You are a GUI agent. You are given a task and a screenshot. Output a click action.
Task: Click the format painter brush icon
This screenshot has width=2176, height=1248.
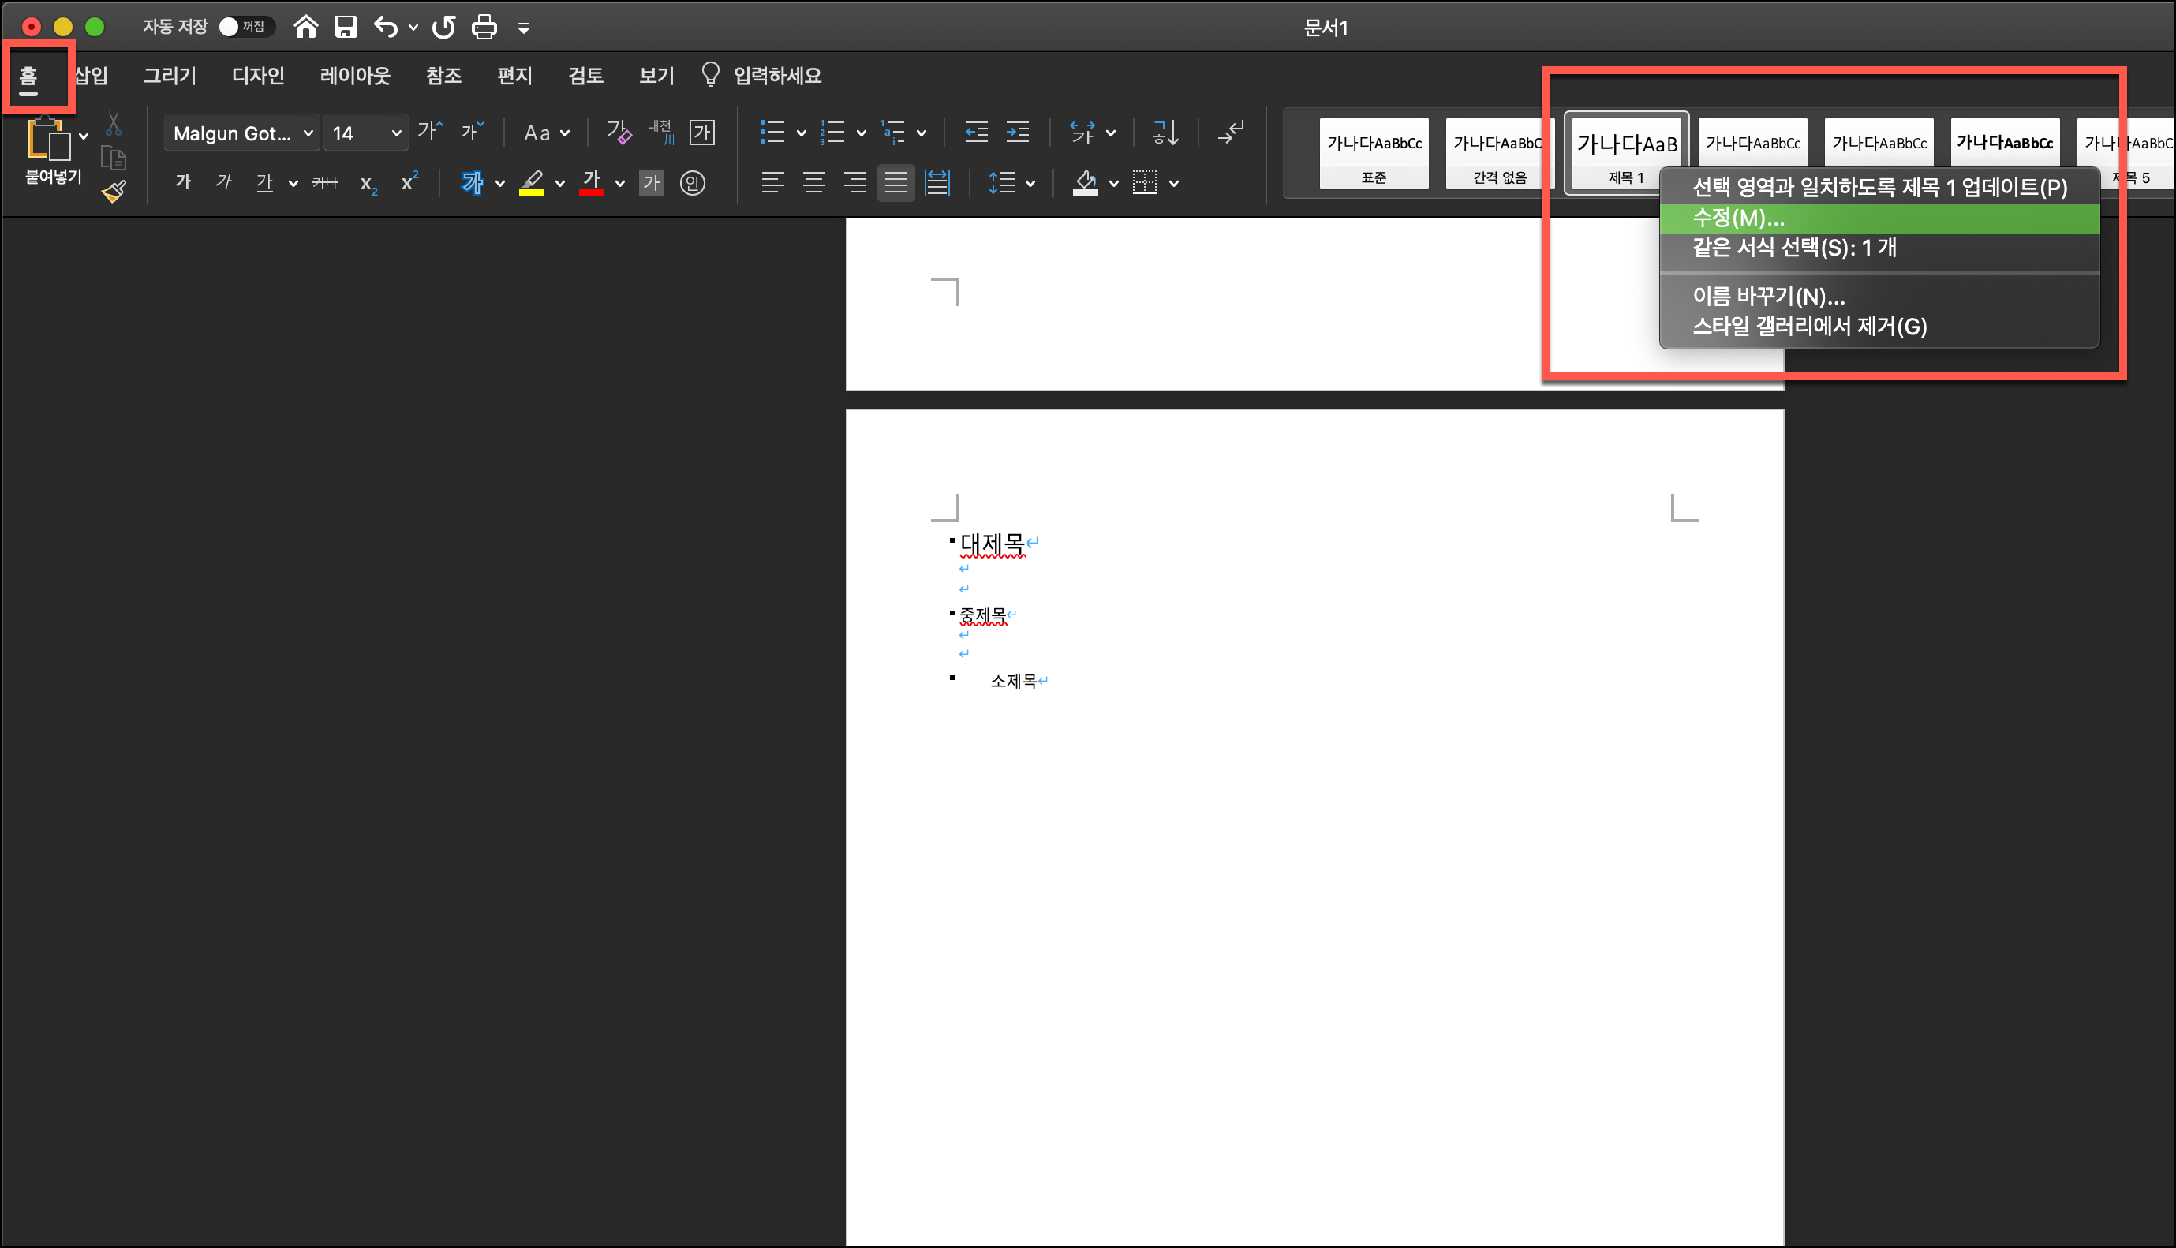tap(114, 190)
